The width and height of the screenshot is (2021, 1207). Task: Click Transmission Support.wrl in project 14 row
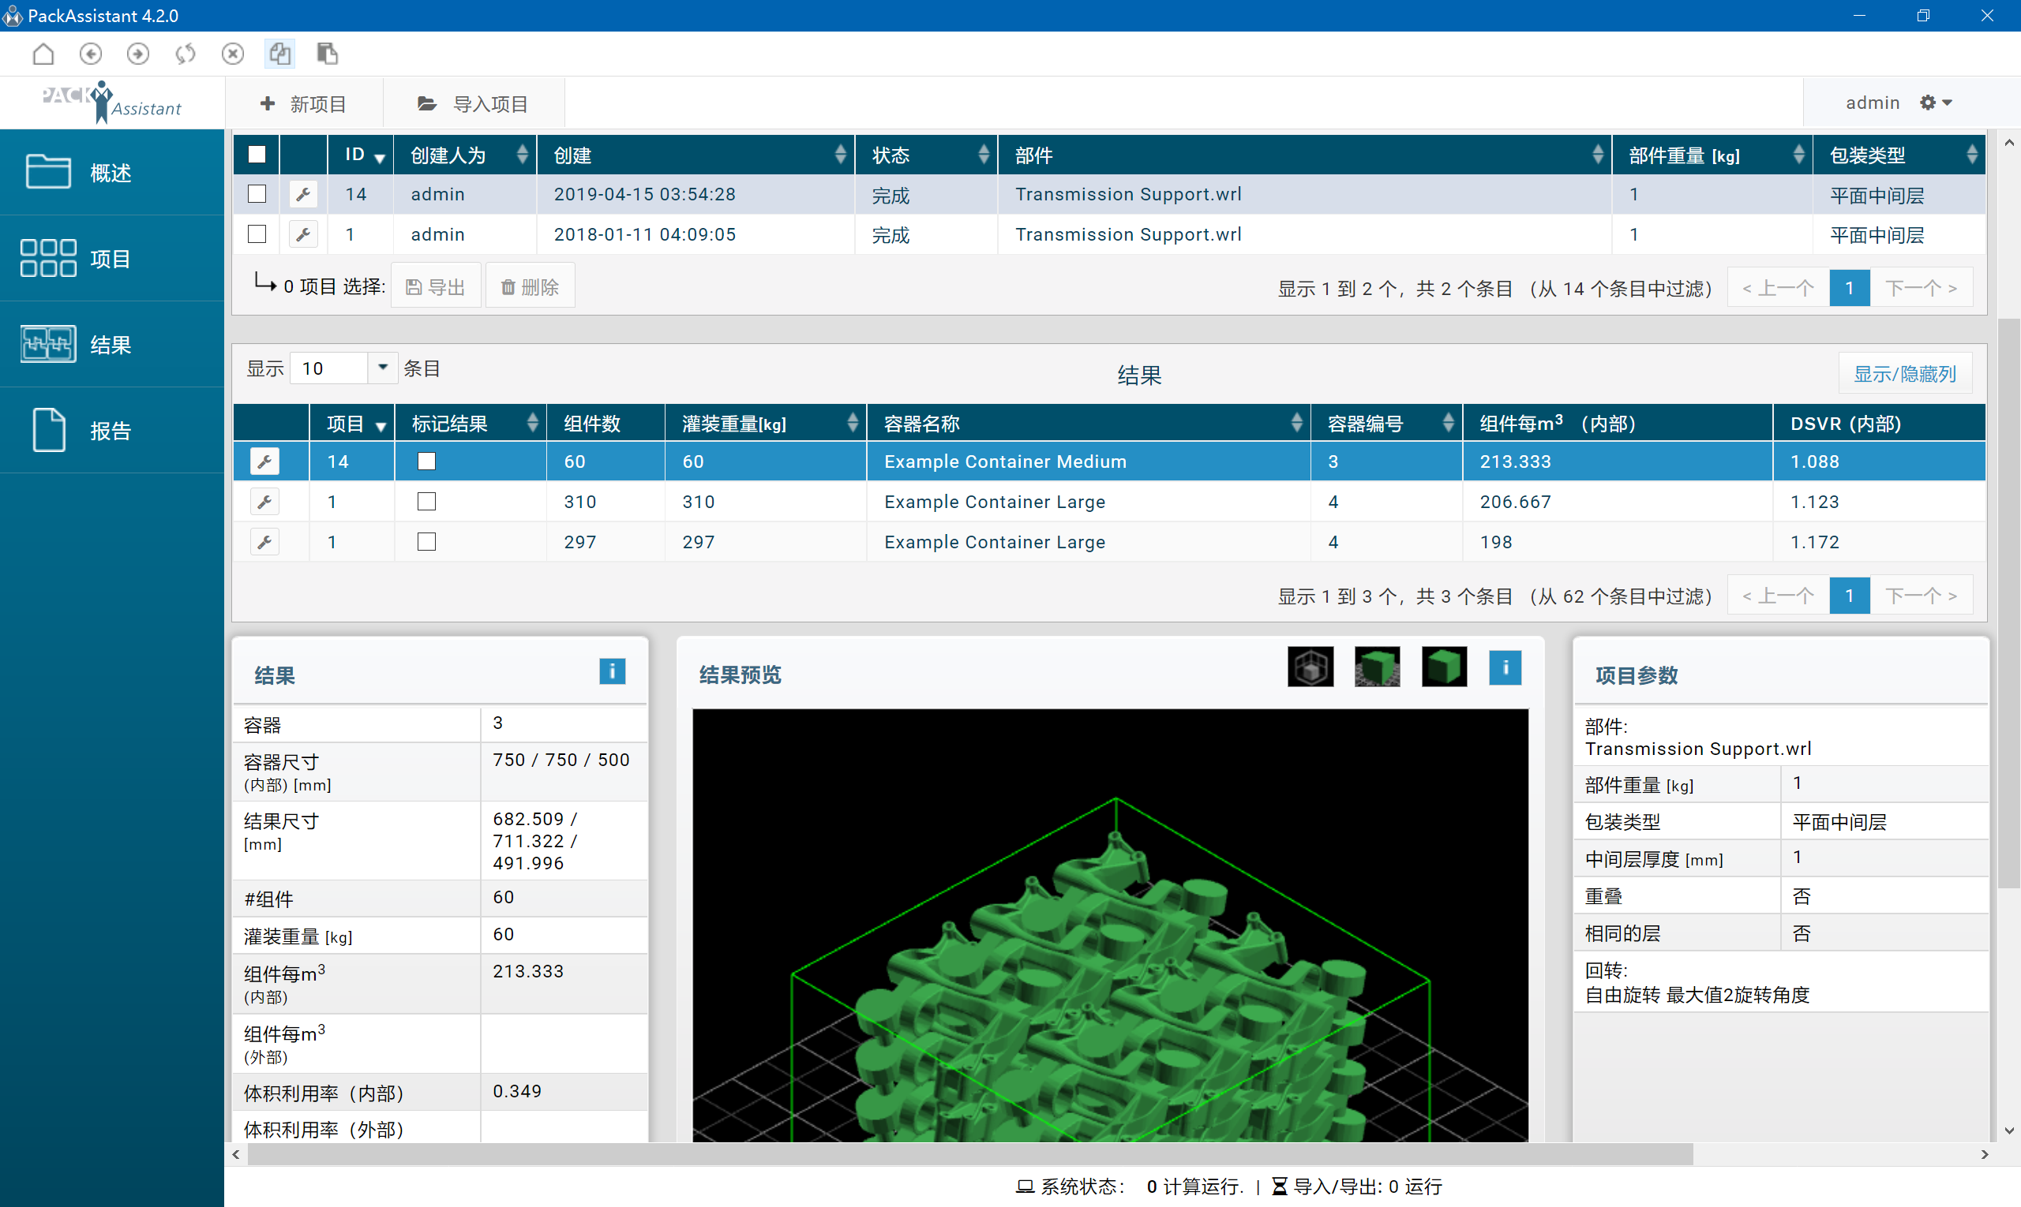[x=1128, y=194]
